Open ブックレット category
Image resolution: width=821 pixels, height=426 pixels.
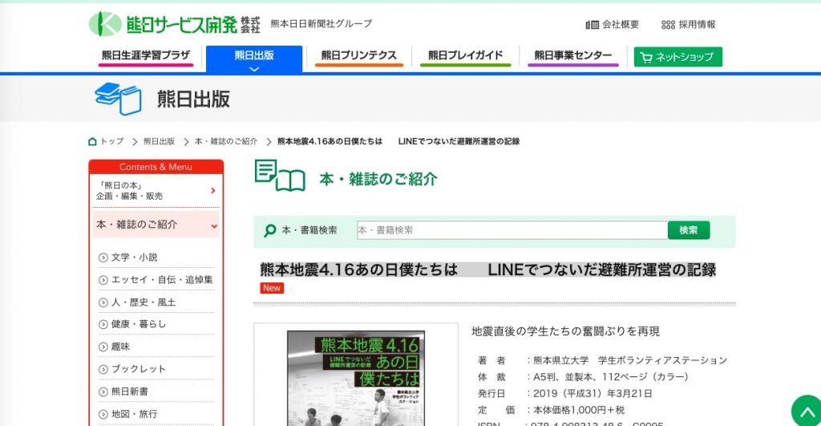(139, 369)
